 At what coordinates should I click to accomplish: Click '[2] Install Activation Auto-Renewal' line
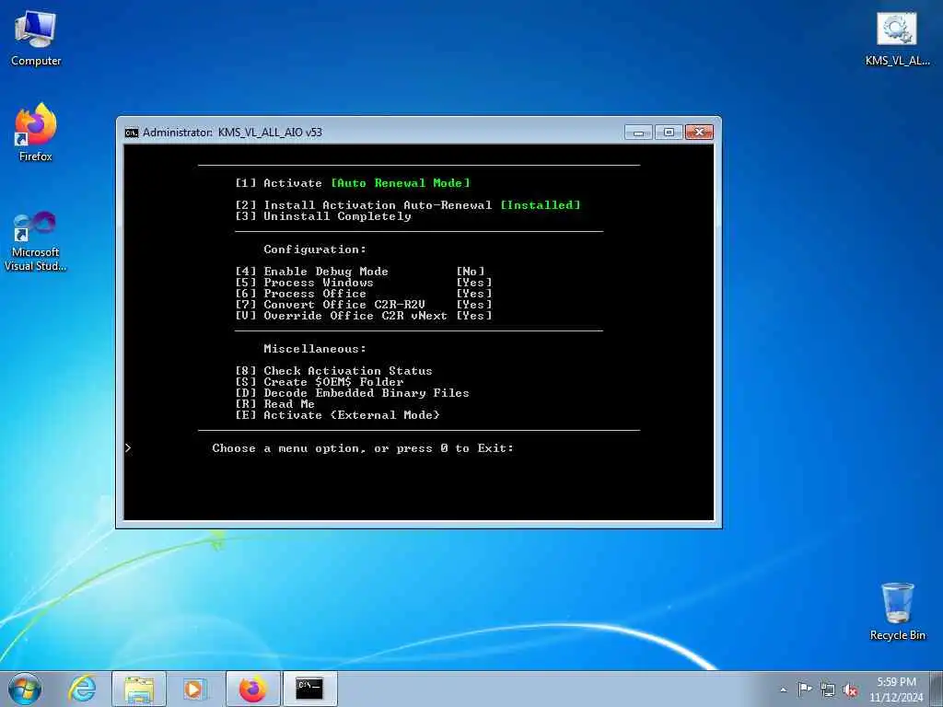pyautogui.click(x=363, y=205)
